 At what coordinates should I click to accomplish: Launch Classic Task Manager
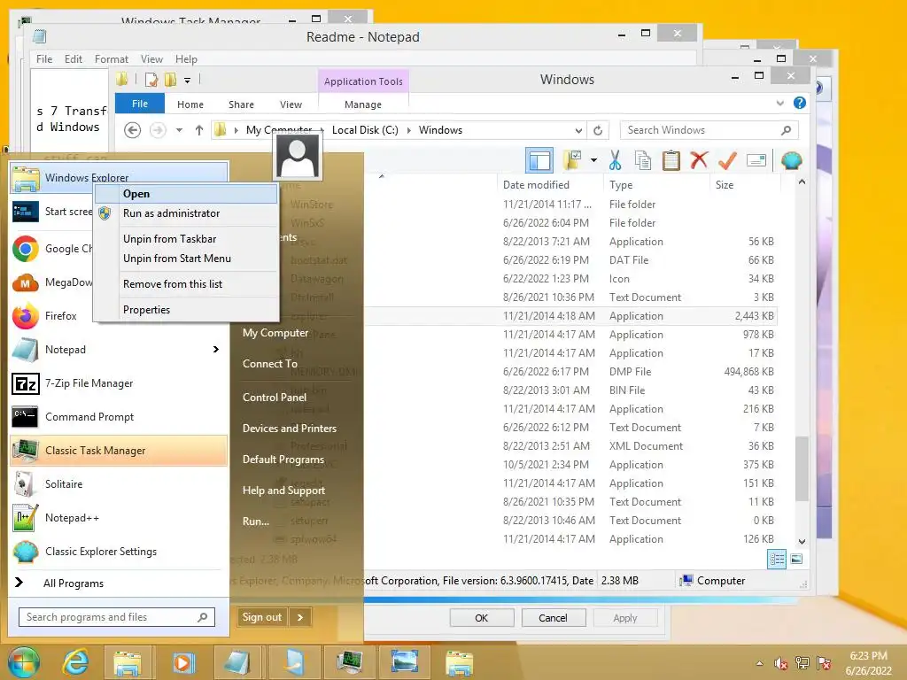tap(119, 451)
